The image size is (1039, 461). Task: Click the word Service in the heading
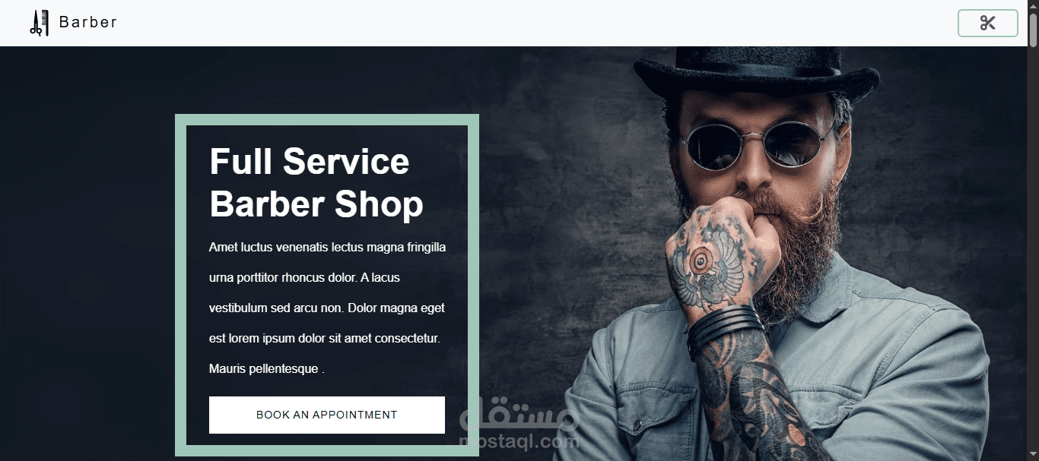(x=346, y=162)
